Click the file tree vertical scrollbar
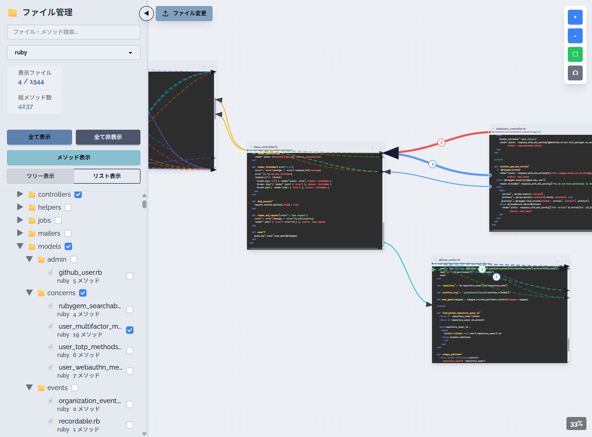 [x=144, y=204]
